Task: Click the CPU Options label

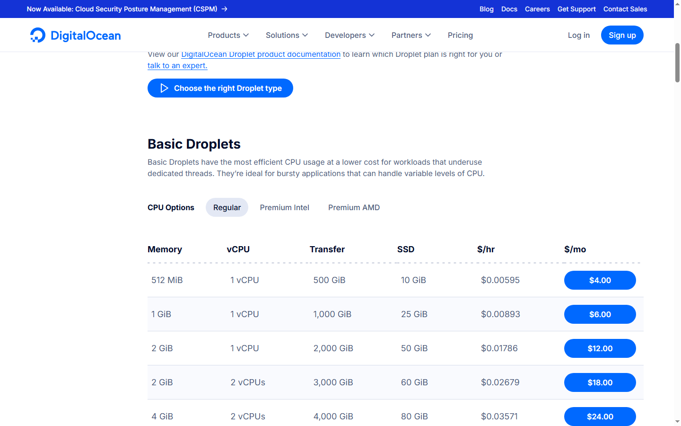Action: [171, 207]
